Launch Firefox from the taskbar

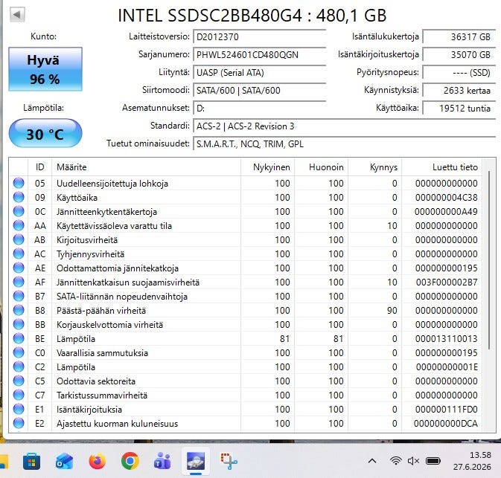click(97, 461)
